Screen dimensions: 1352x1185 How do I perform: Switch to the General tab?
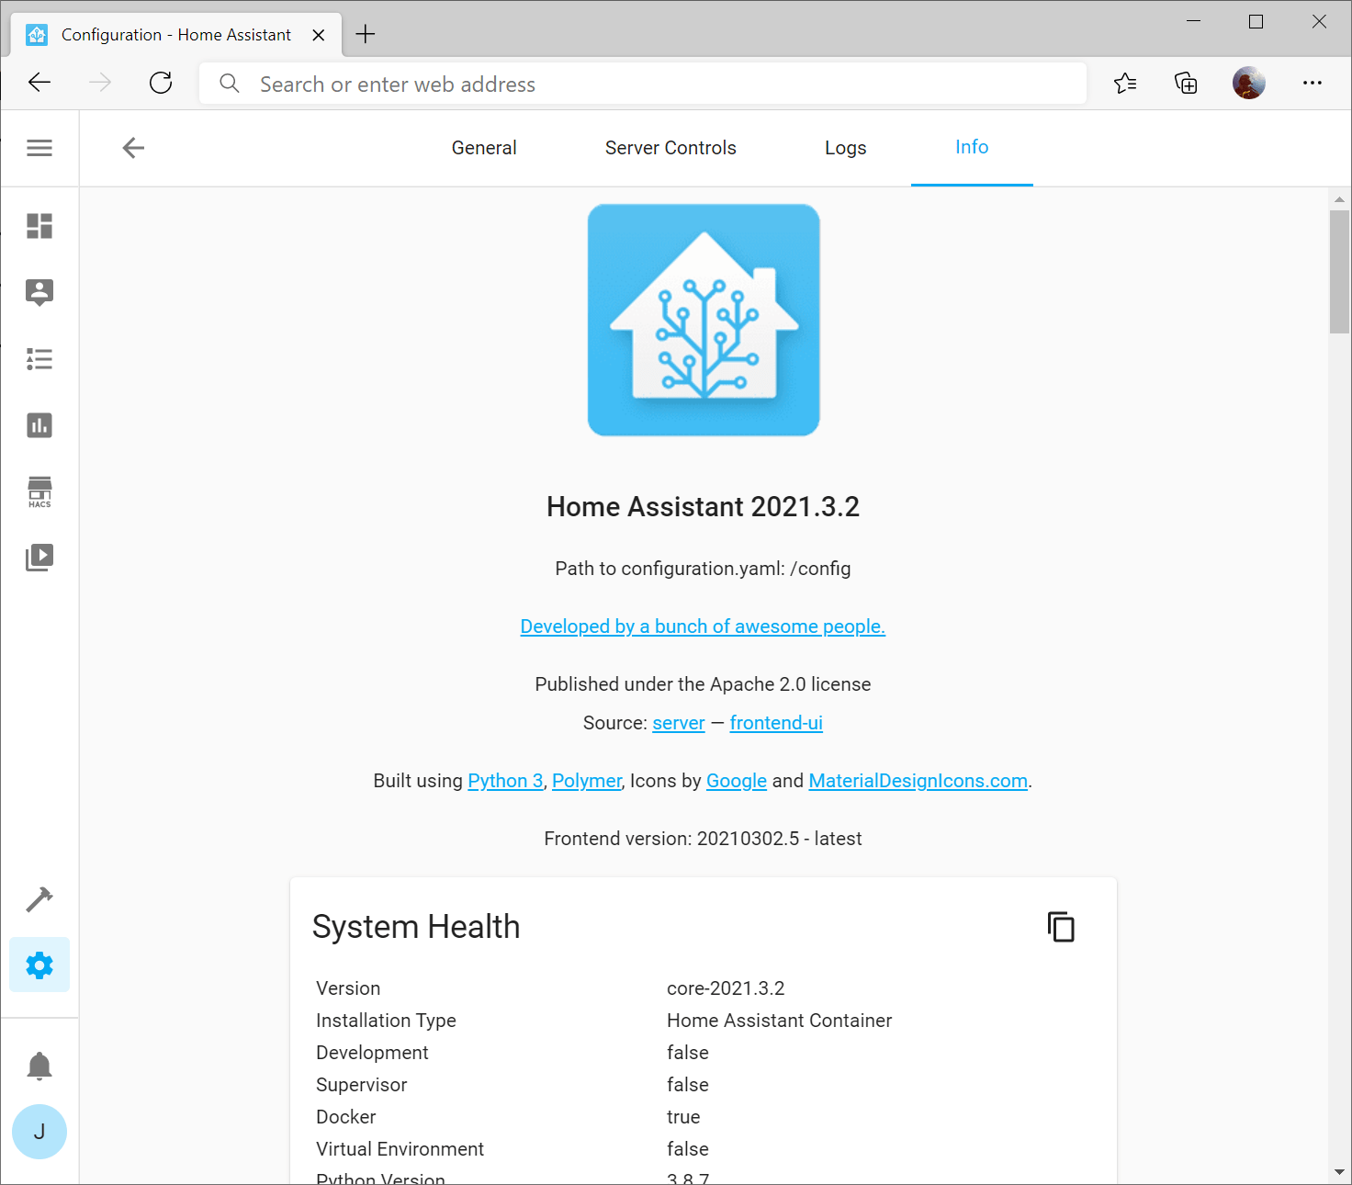tap(484, 147)
